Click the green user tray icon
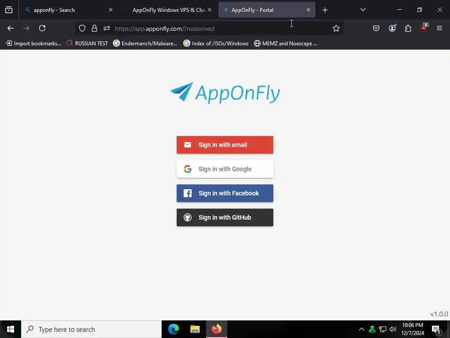 click(x=372, y=329)
